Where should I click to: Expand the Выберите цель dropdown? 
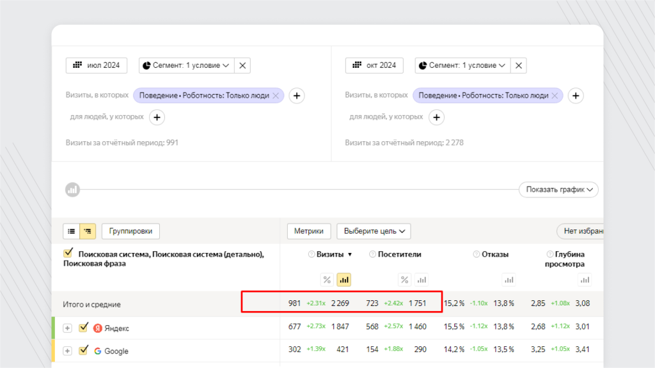374,231
